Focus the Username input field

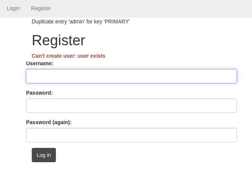click(x=131, y=76)
